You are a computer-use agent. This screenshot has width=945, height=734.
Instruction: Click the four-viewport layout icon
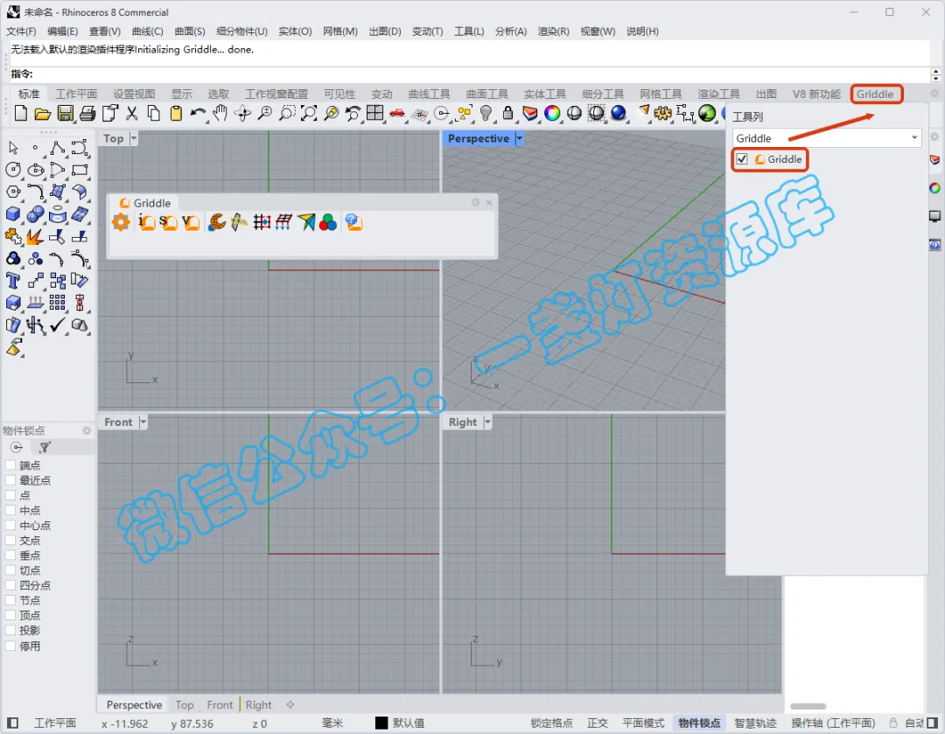pos(374,113)
